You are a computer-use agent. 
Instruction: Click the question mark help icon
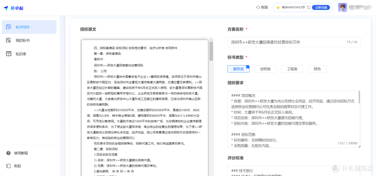point(8,153)
